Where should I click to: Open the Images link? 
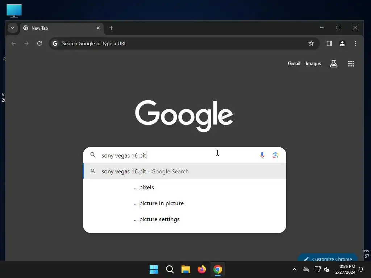[x=313, y=64]
